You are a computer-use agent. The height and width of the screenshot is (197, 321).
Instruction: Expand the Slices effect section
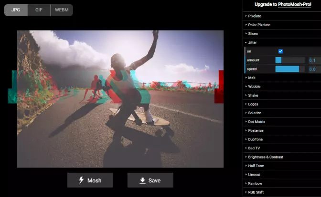click(x=282, y=34)
